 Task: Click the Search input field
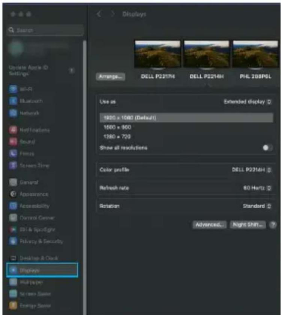pos(45,30)
